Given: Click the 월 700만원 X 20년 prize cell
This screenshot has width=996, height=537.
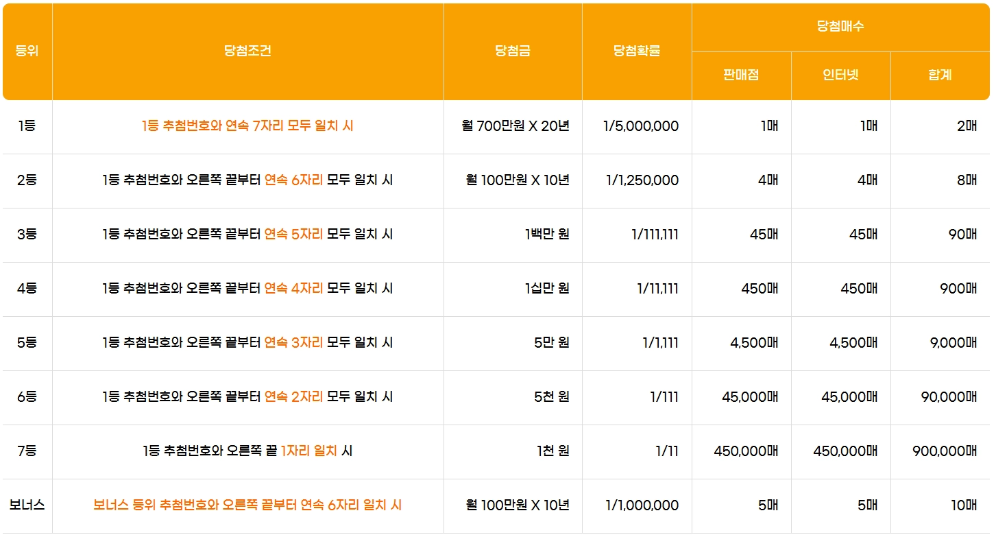Looking at the screenshot, I should pyautogui.click(x=513, y=126).
